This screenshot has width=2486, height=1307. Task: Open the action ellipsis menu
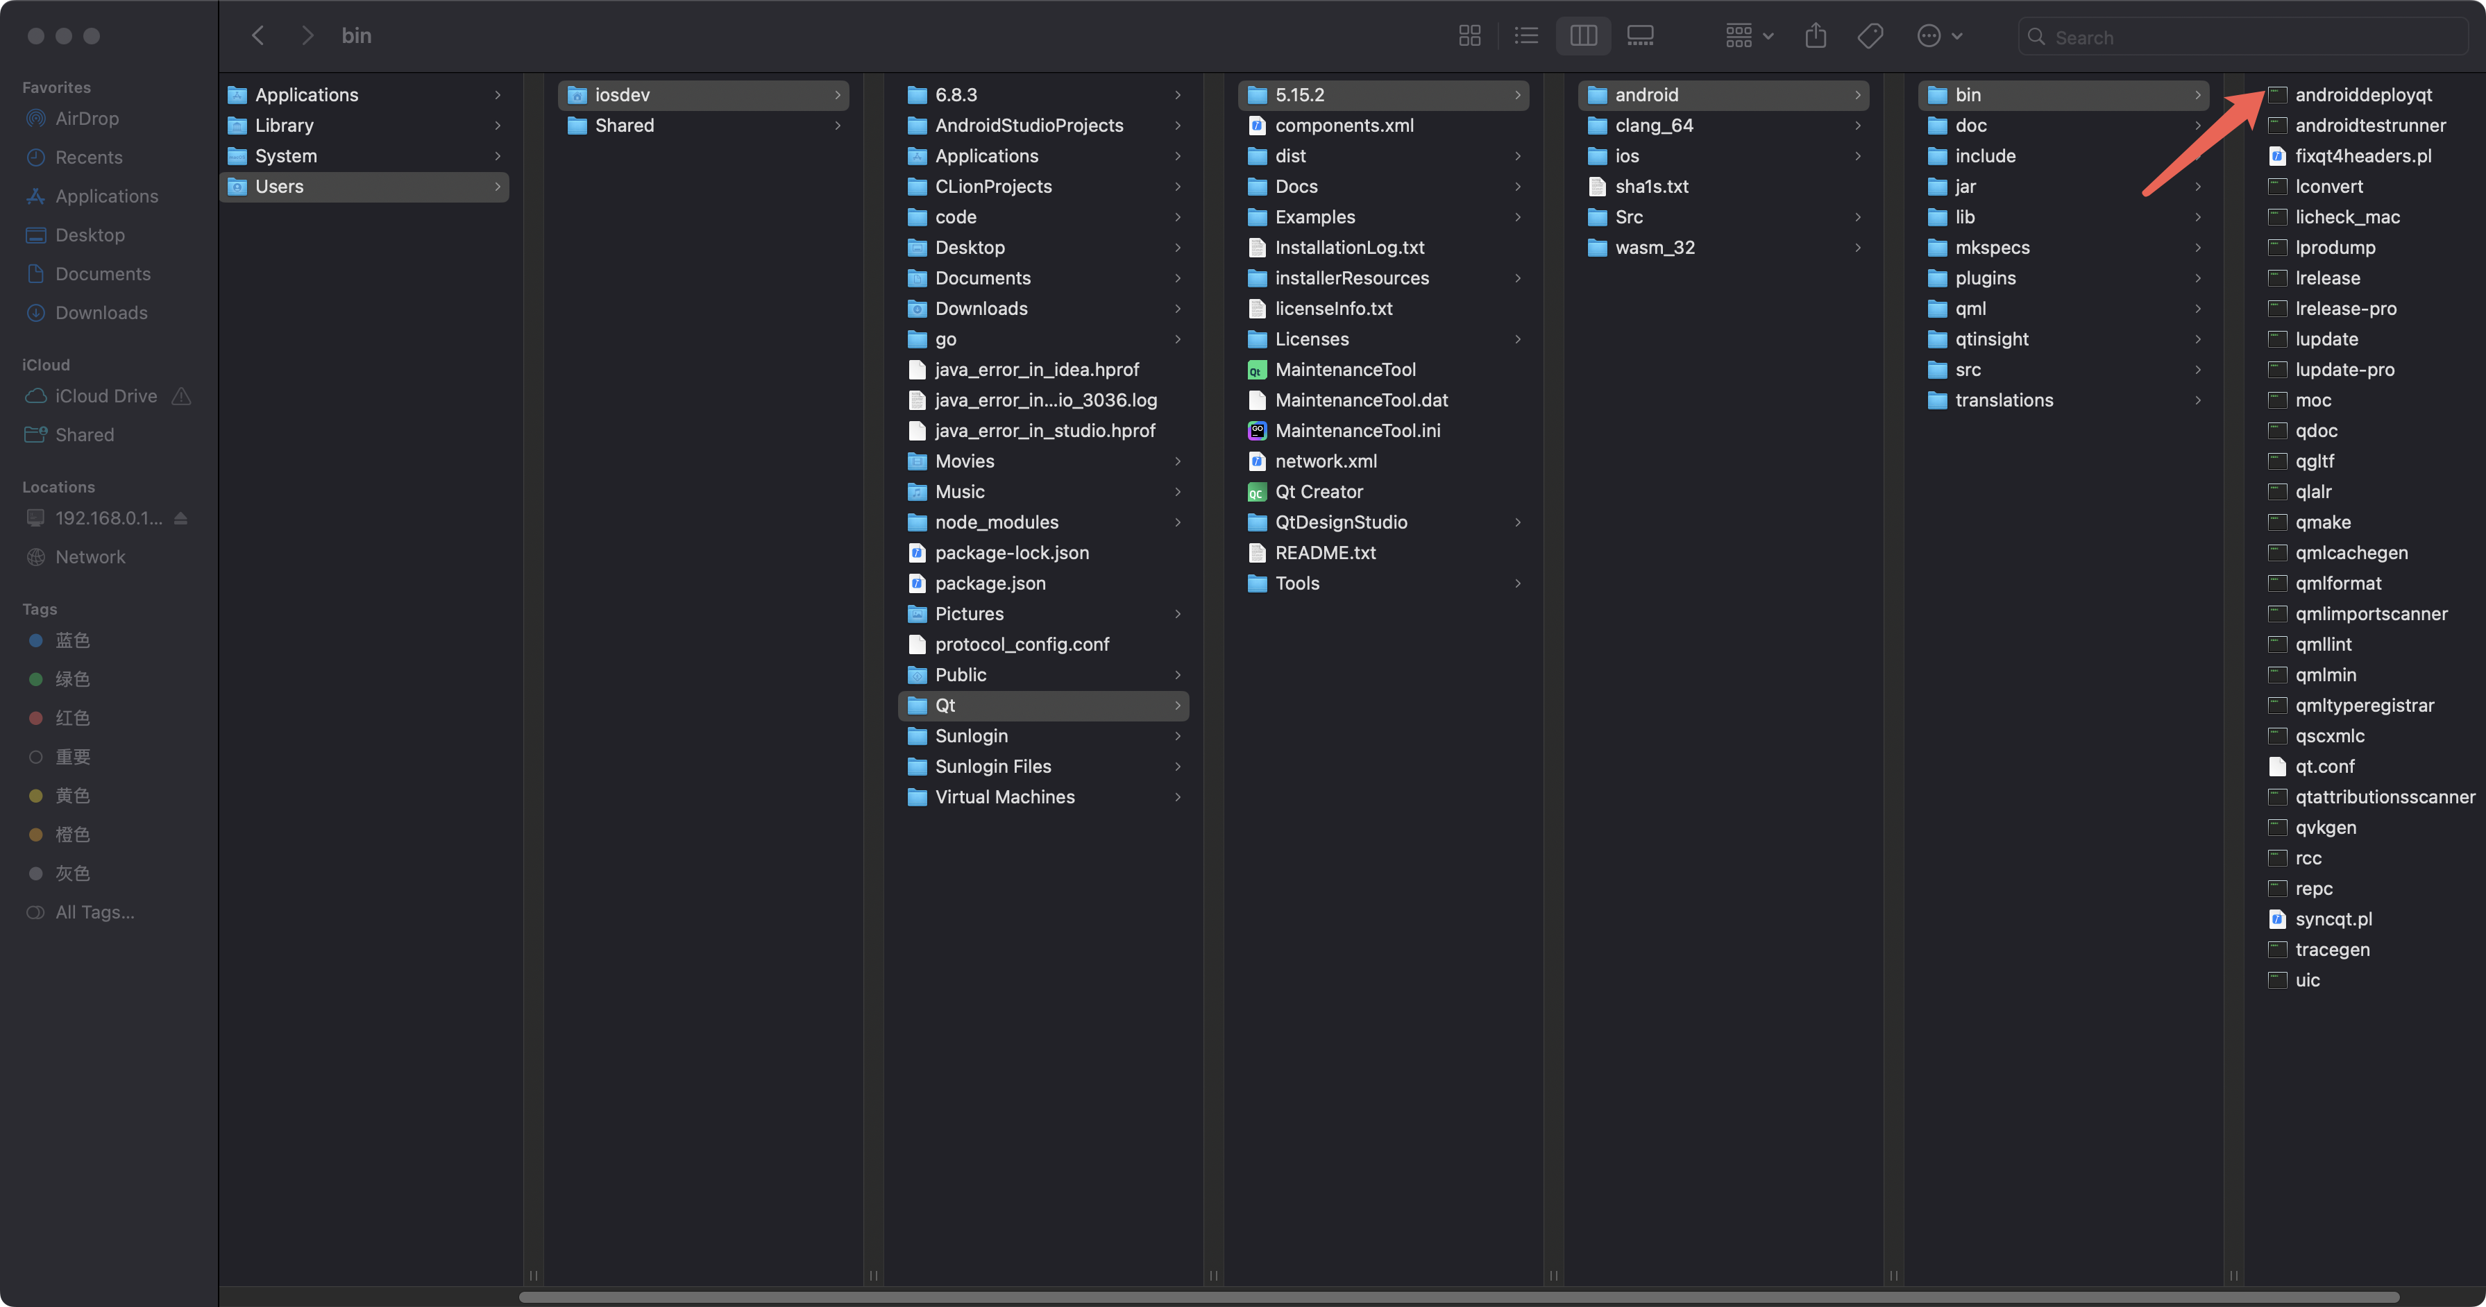(1938, 37)
